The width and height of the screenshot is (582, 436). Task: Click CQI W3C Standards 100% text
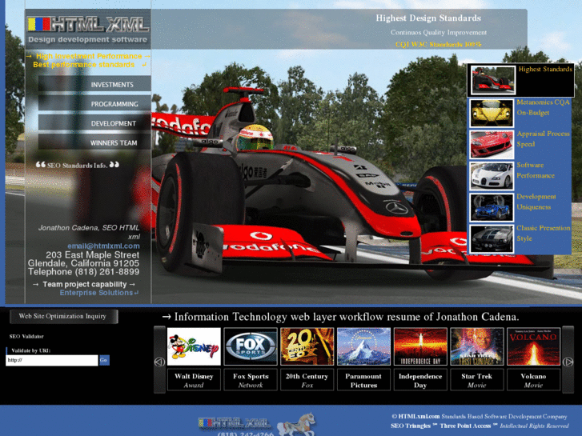tap(439, 44)
